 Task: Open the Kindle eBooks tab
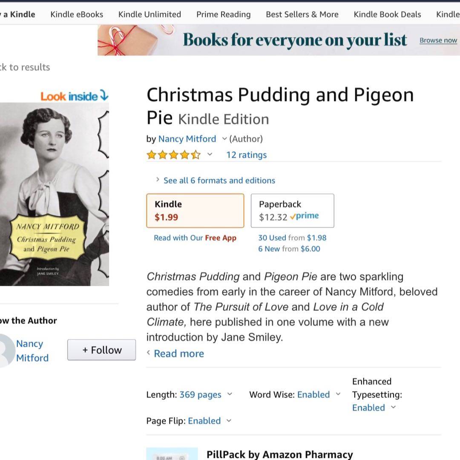pyautogui.click(x=77, y=14)
